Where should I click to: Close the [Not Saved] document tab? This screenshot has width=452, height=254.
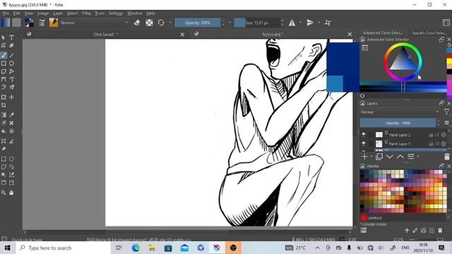click(182, 35)
